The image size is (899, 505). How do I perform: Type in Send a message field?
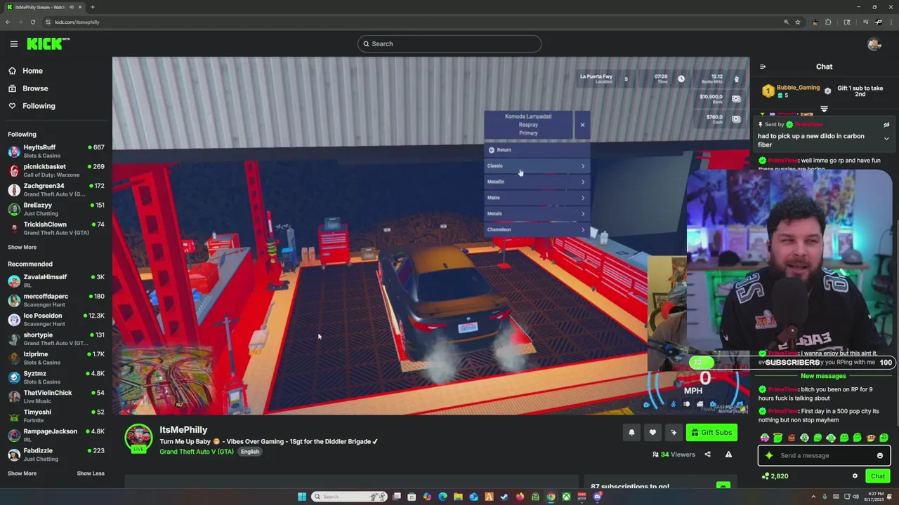[825, 456]
